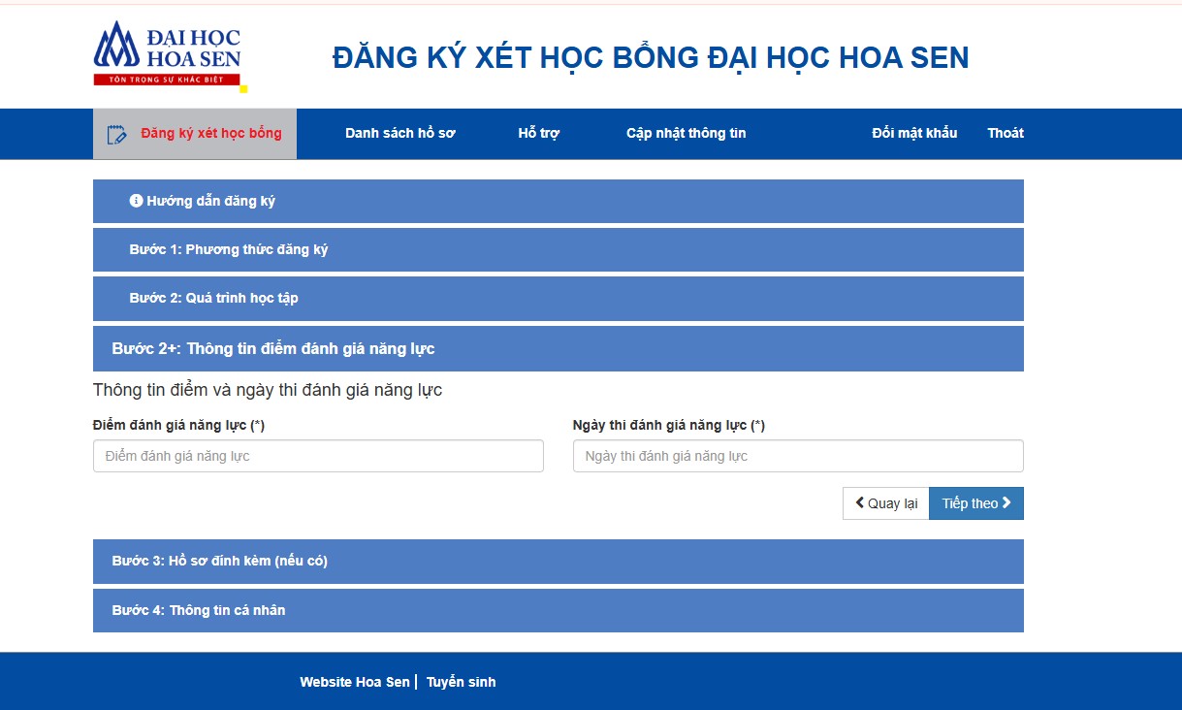
Task: Select Hỗ trợ from the navigation bar
Action: tap(538, 133)
